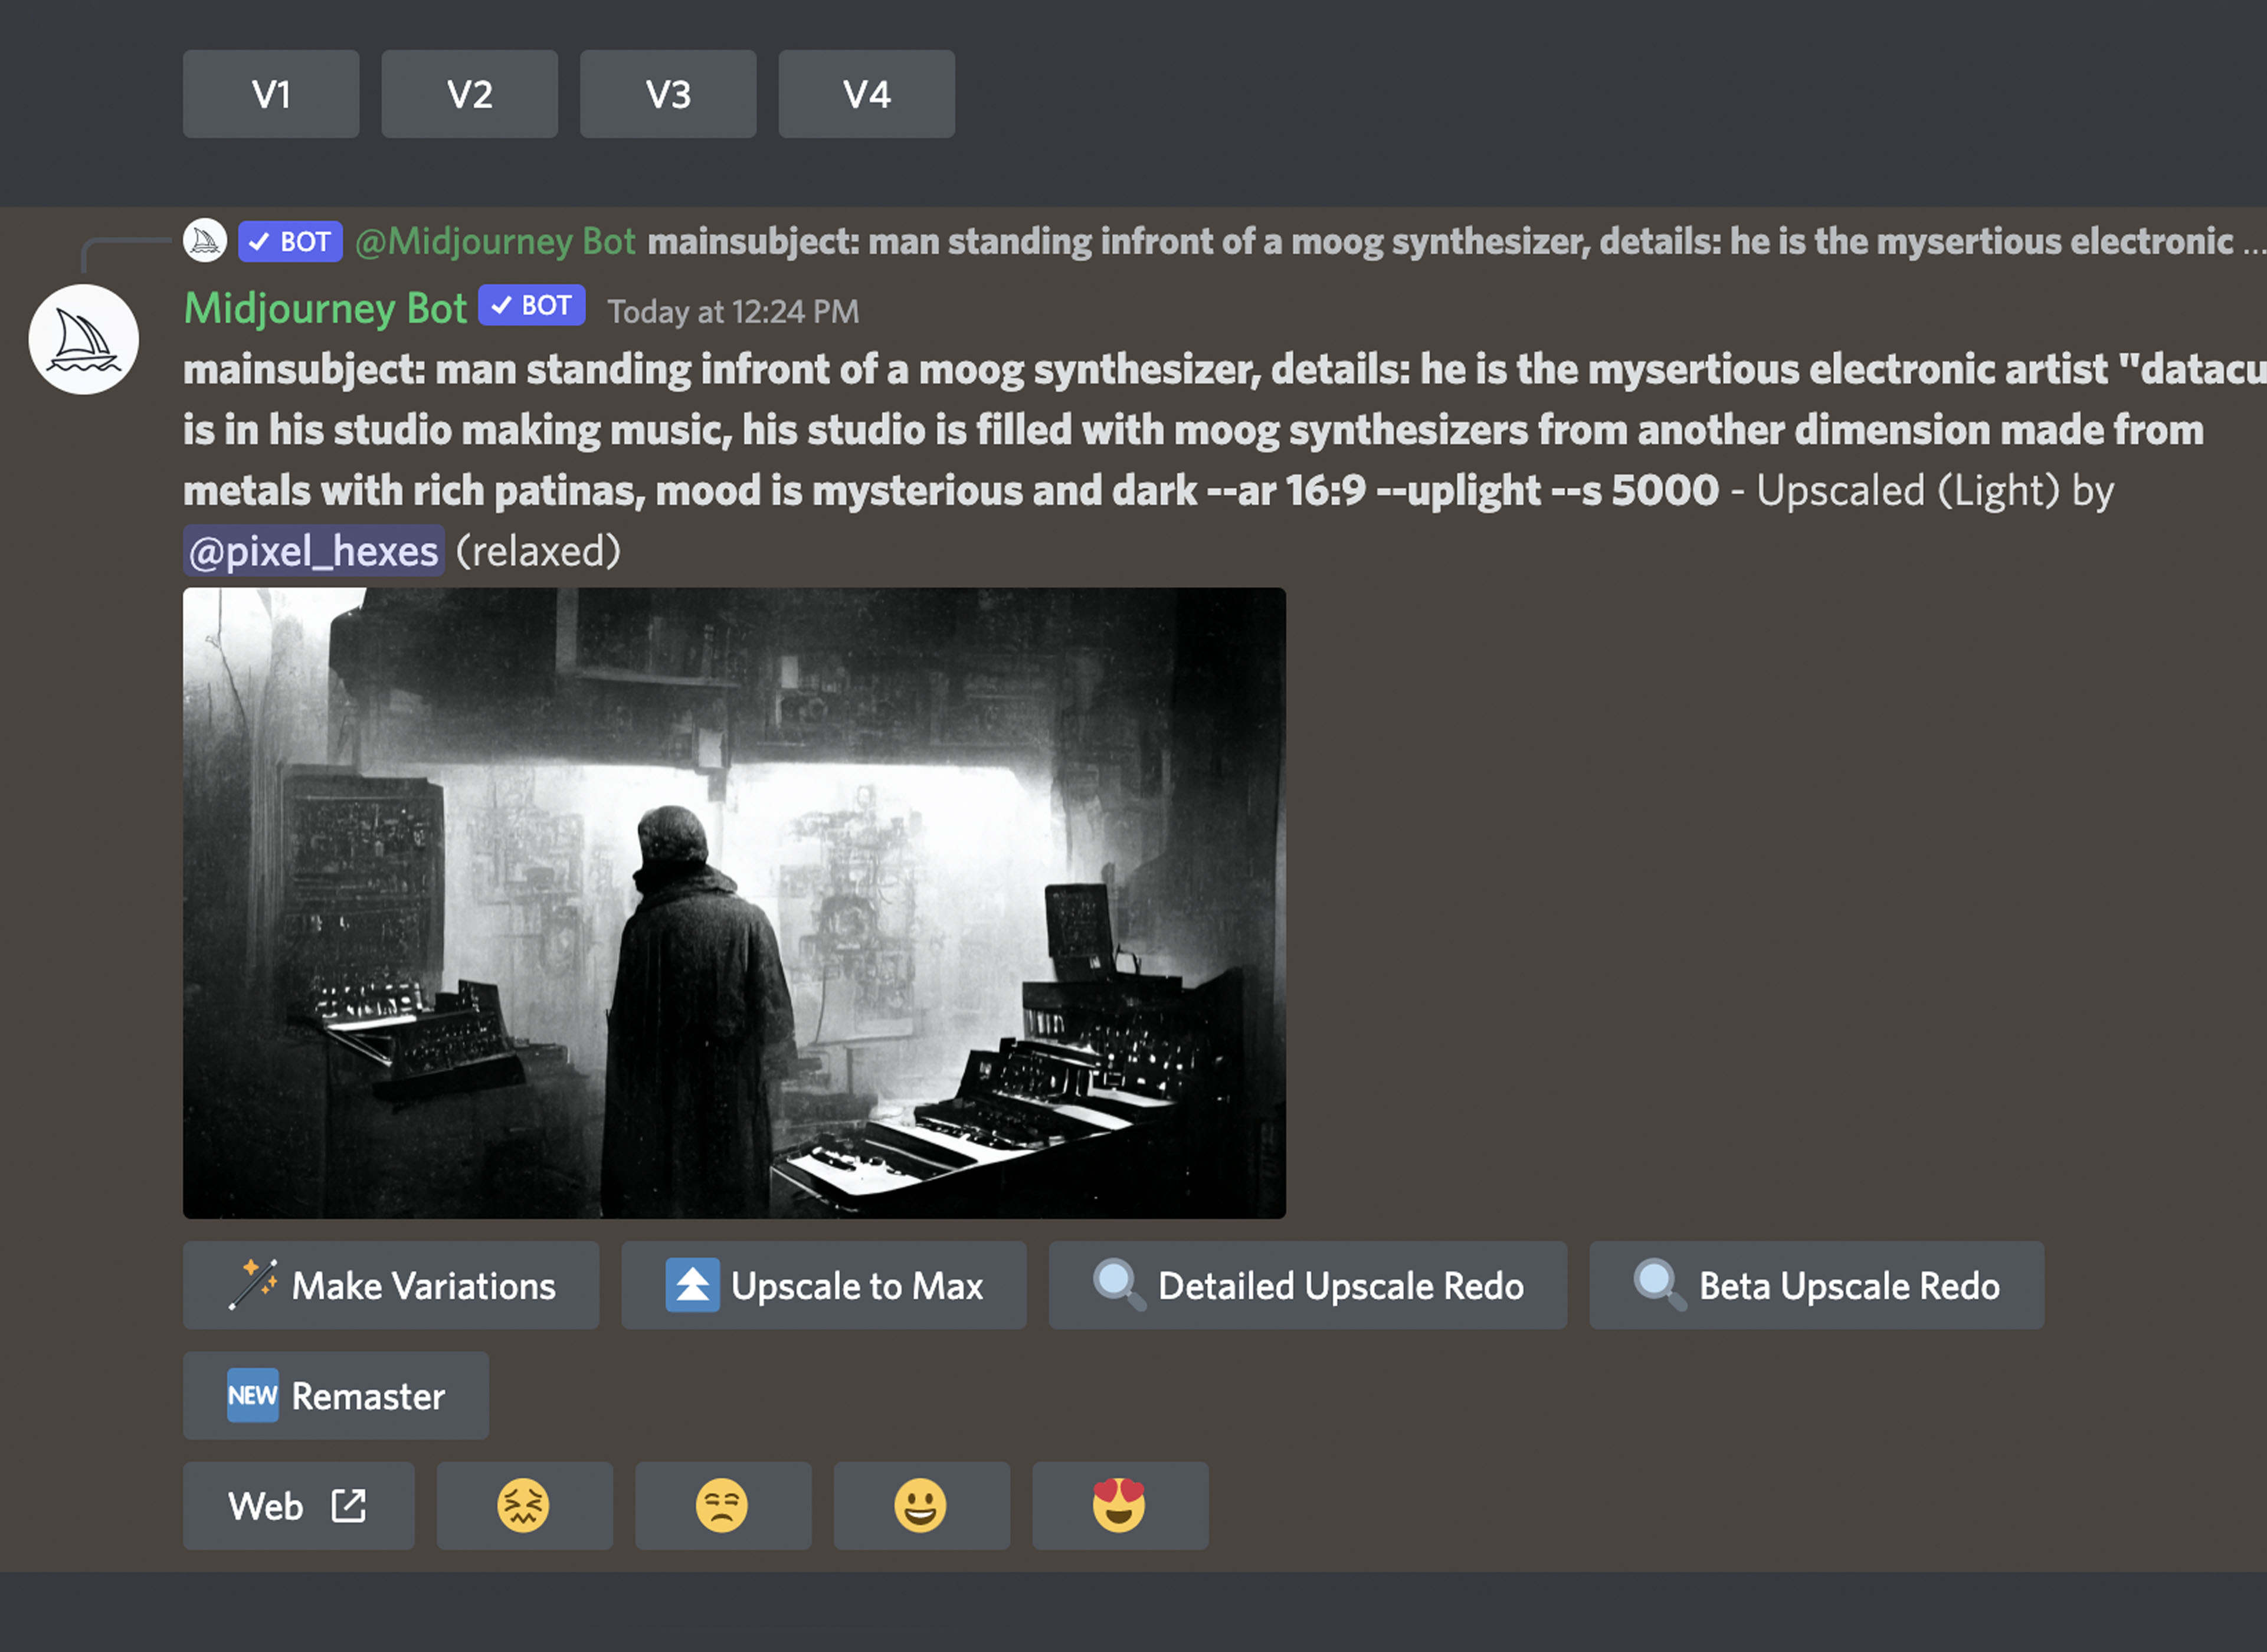
Task: Click the V3 variation button
Action: click(667, 94)
